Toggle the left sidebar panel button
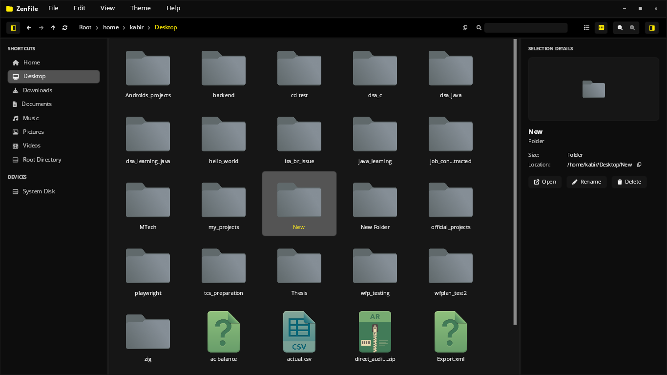The image size is (667, 375). click(13, 28)
